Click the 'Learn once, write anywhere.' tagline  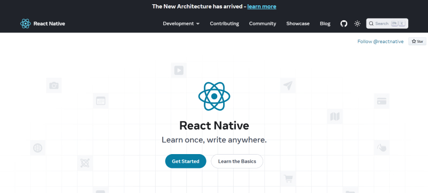[x=214, y=140]
